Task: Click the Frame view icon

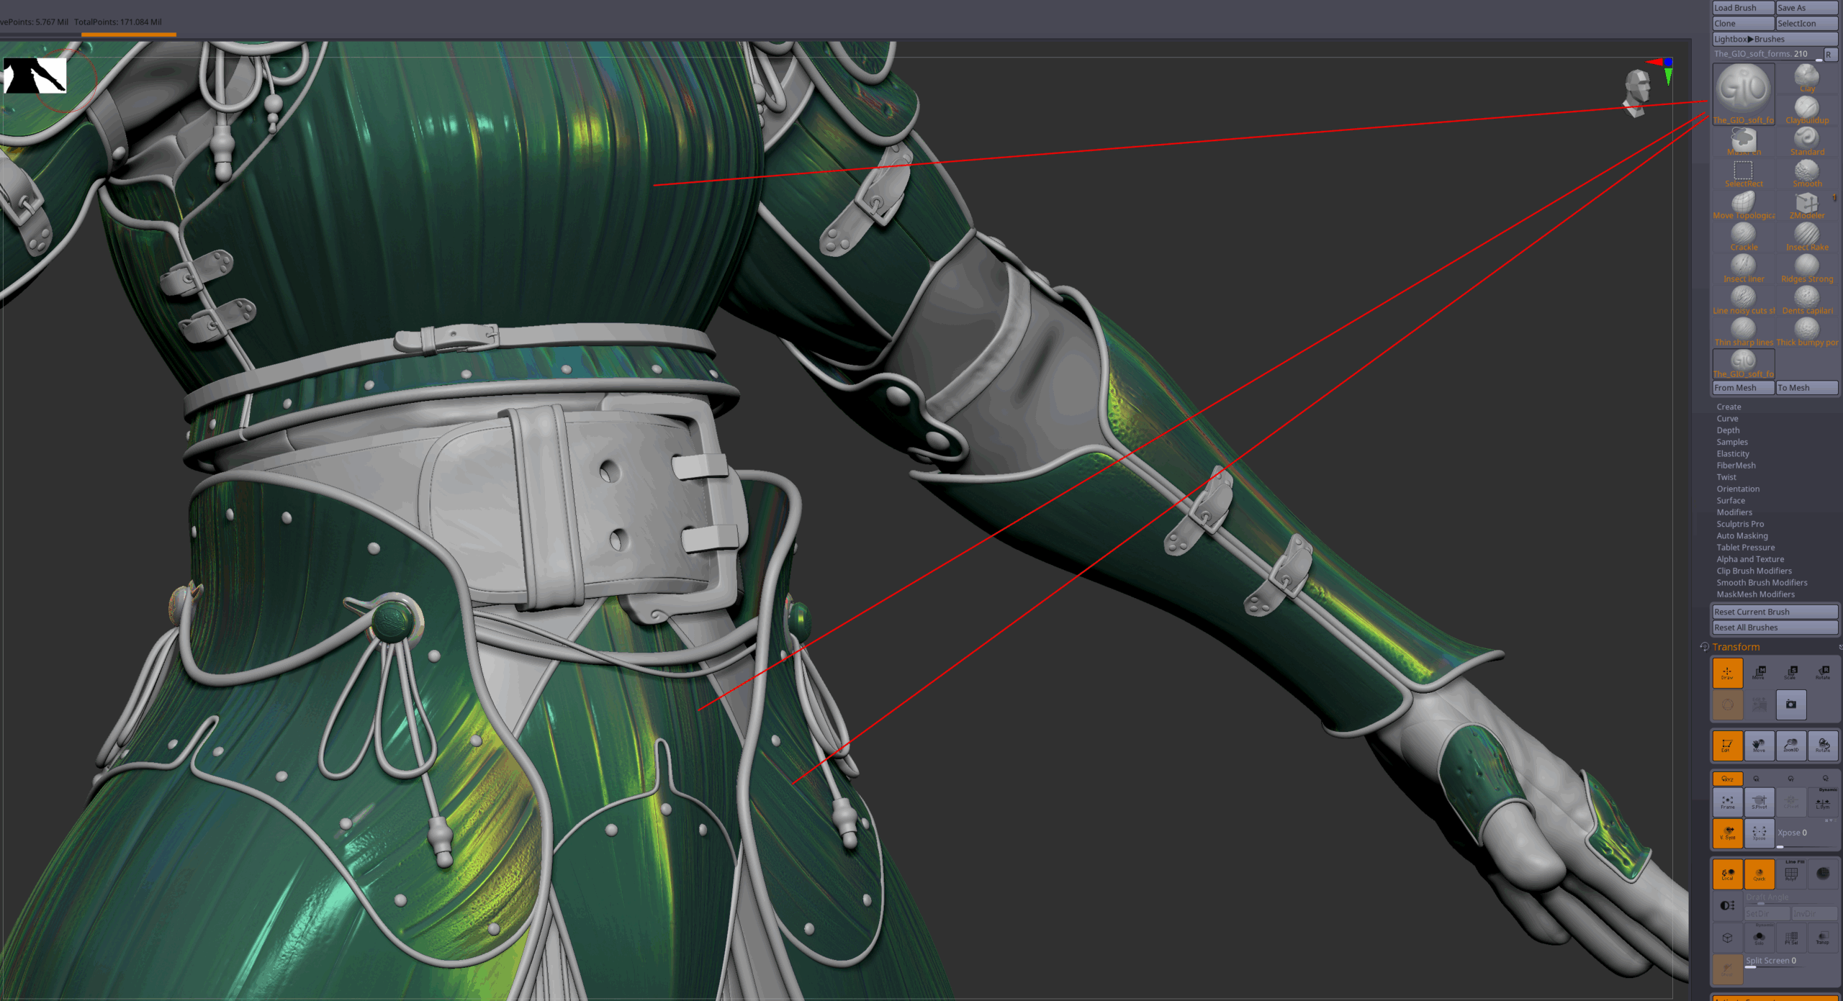Action: (x=1727, y=802)
